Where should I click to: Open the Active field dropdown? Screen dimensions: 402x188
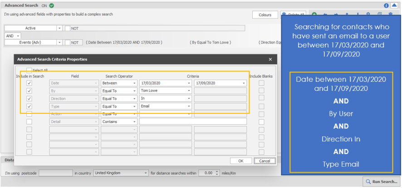click(59, 28)
